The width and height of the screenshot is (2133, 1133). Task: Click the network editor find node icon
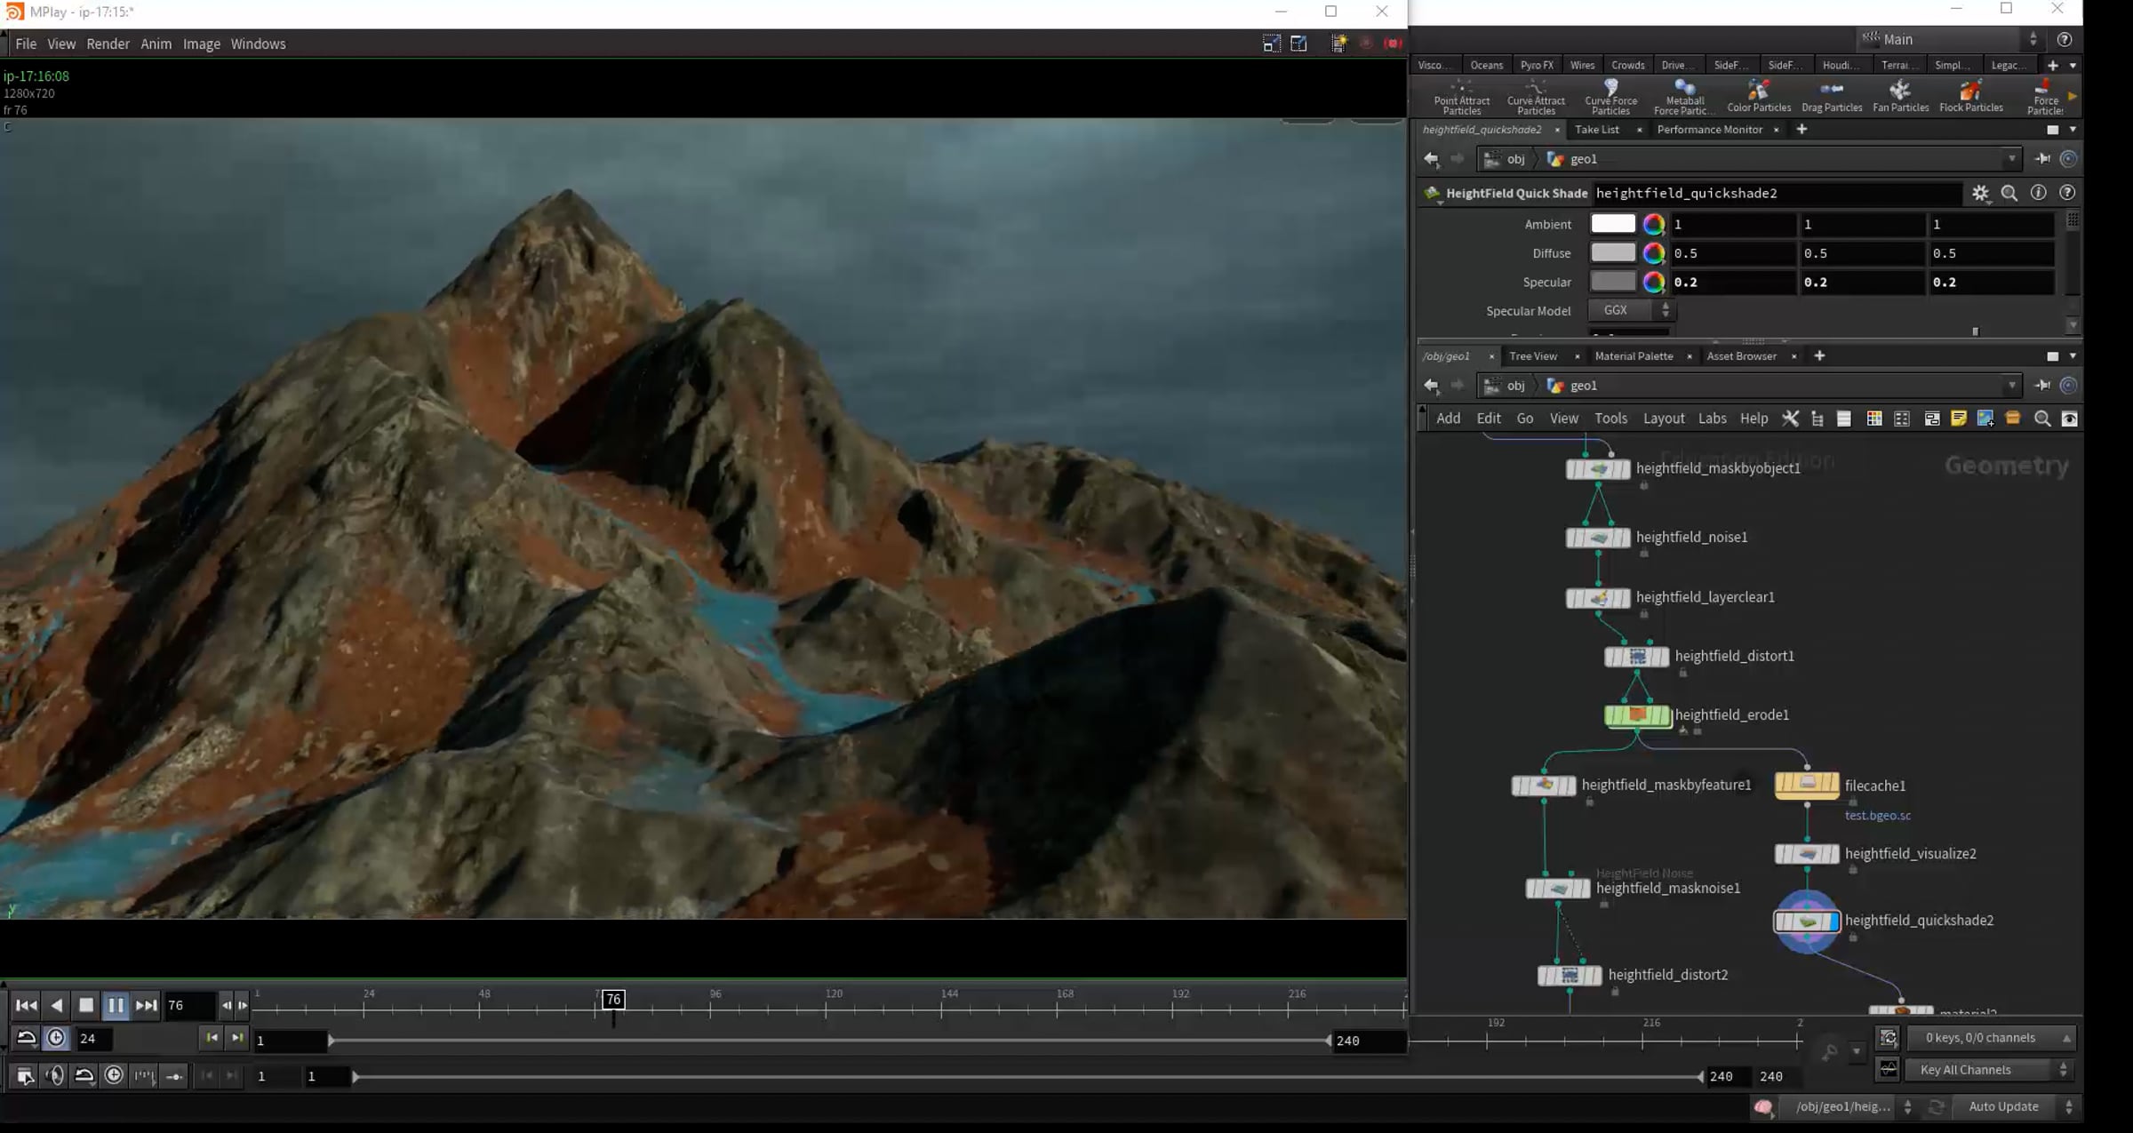click(x=2042, y=419)
